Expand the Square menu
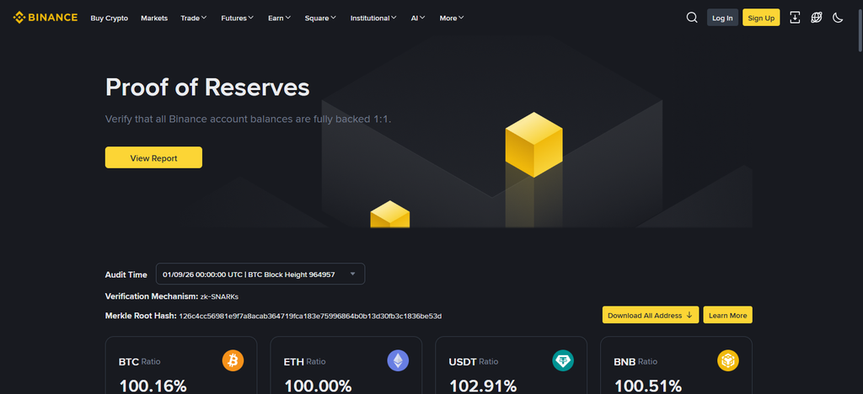Screen dimensions: 863x394 320,19
